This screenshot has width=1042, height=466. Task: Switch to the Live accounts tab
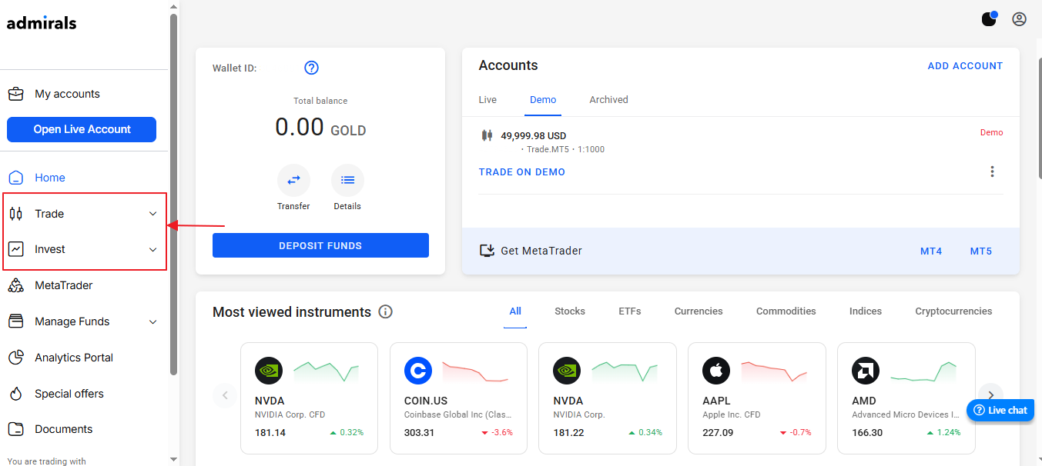487,100
